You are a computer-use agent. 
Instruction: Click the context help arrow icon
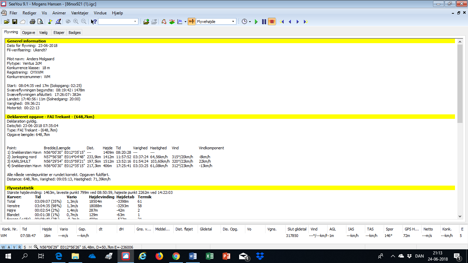(x=94, y=22)
